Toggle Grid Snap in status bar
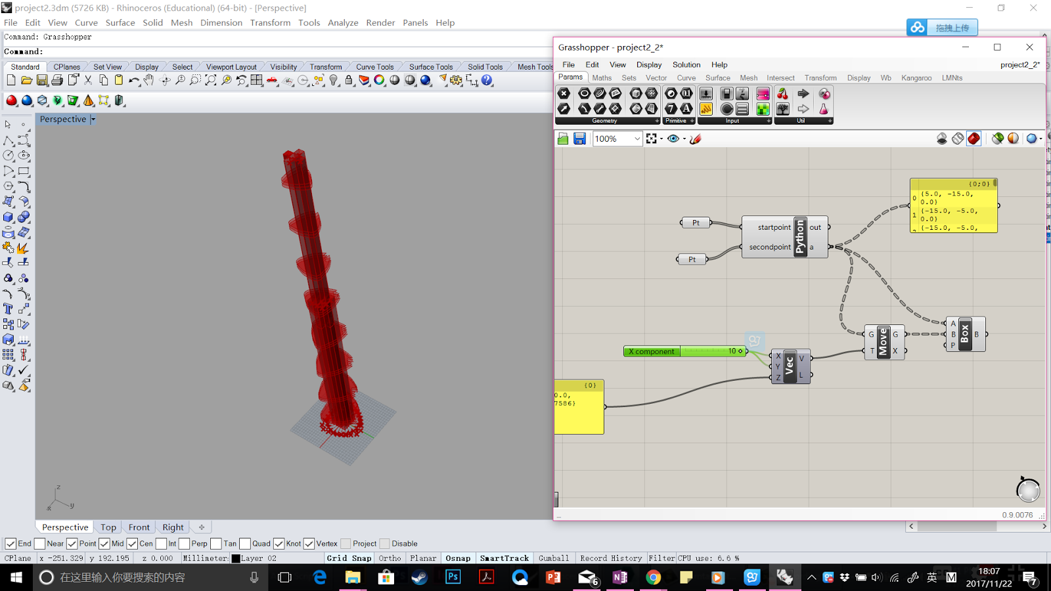Image resolution: width=1051 pixels, height=591 pixels. click(349, 558)
